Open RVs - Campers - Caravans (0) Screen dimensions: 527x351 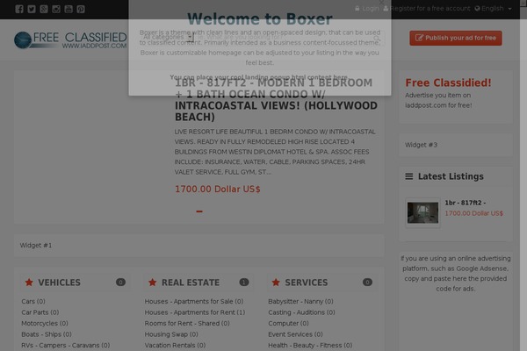pyautogui.click(x=66, y=345)
